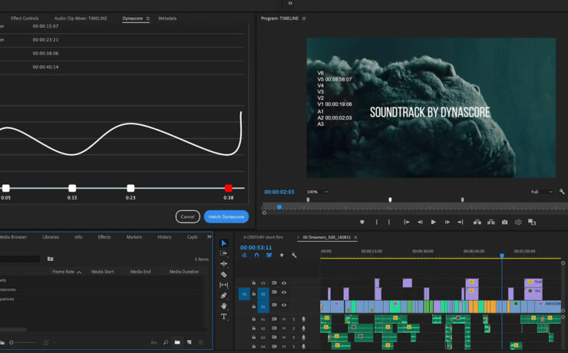This screenshot has width=568, height=353.
Task: Mute audio track A1
Action: pyautogui.click(x=284, y=319)
